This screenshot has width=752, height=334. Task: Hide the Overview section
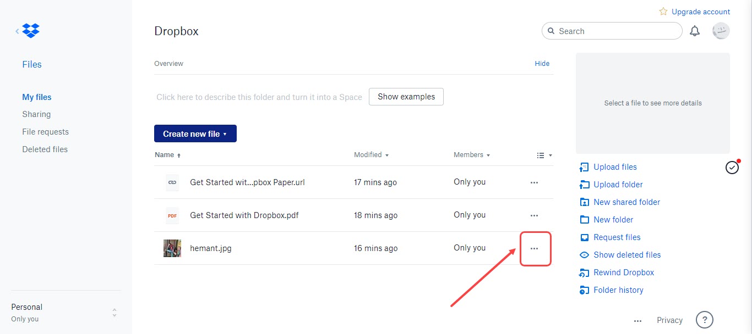coord(542,63)
